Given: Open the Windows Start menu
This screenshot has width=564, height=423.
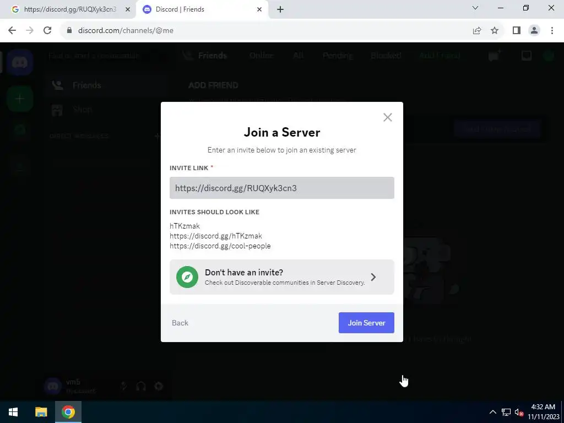Looking at the screenshot, I should coord(13,412).
